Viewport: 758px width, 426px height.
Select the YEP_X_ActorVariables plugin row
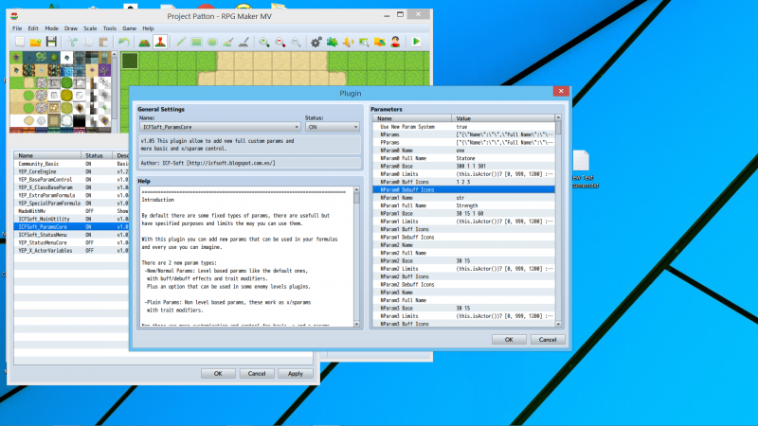point(72,251)
